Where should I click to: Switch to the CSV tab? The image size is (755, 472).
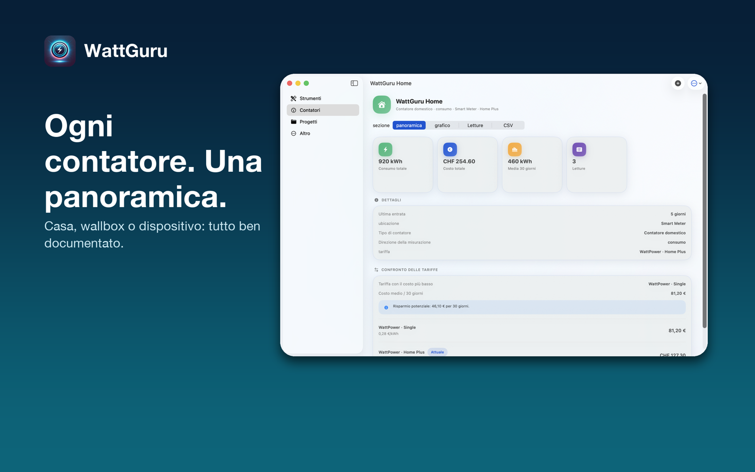508,126
